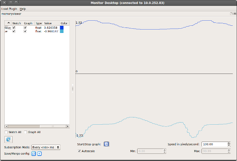Pause the graph with Start/Stop button
Image resolution: width=237 pixels, height=161 pixels.
click(106, 144)
